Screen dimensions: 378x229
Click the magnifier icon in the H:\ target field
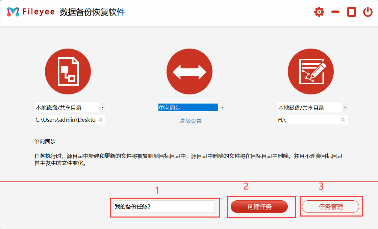tap(344, 120)
